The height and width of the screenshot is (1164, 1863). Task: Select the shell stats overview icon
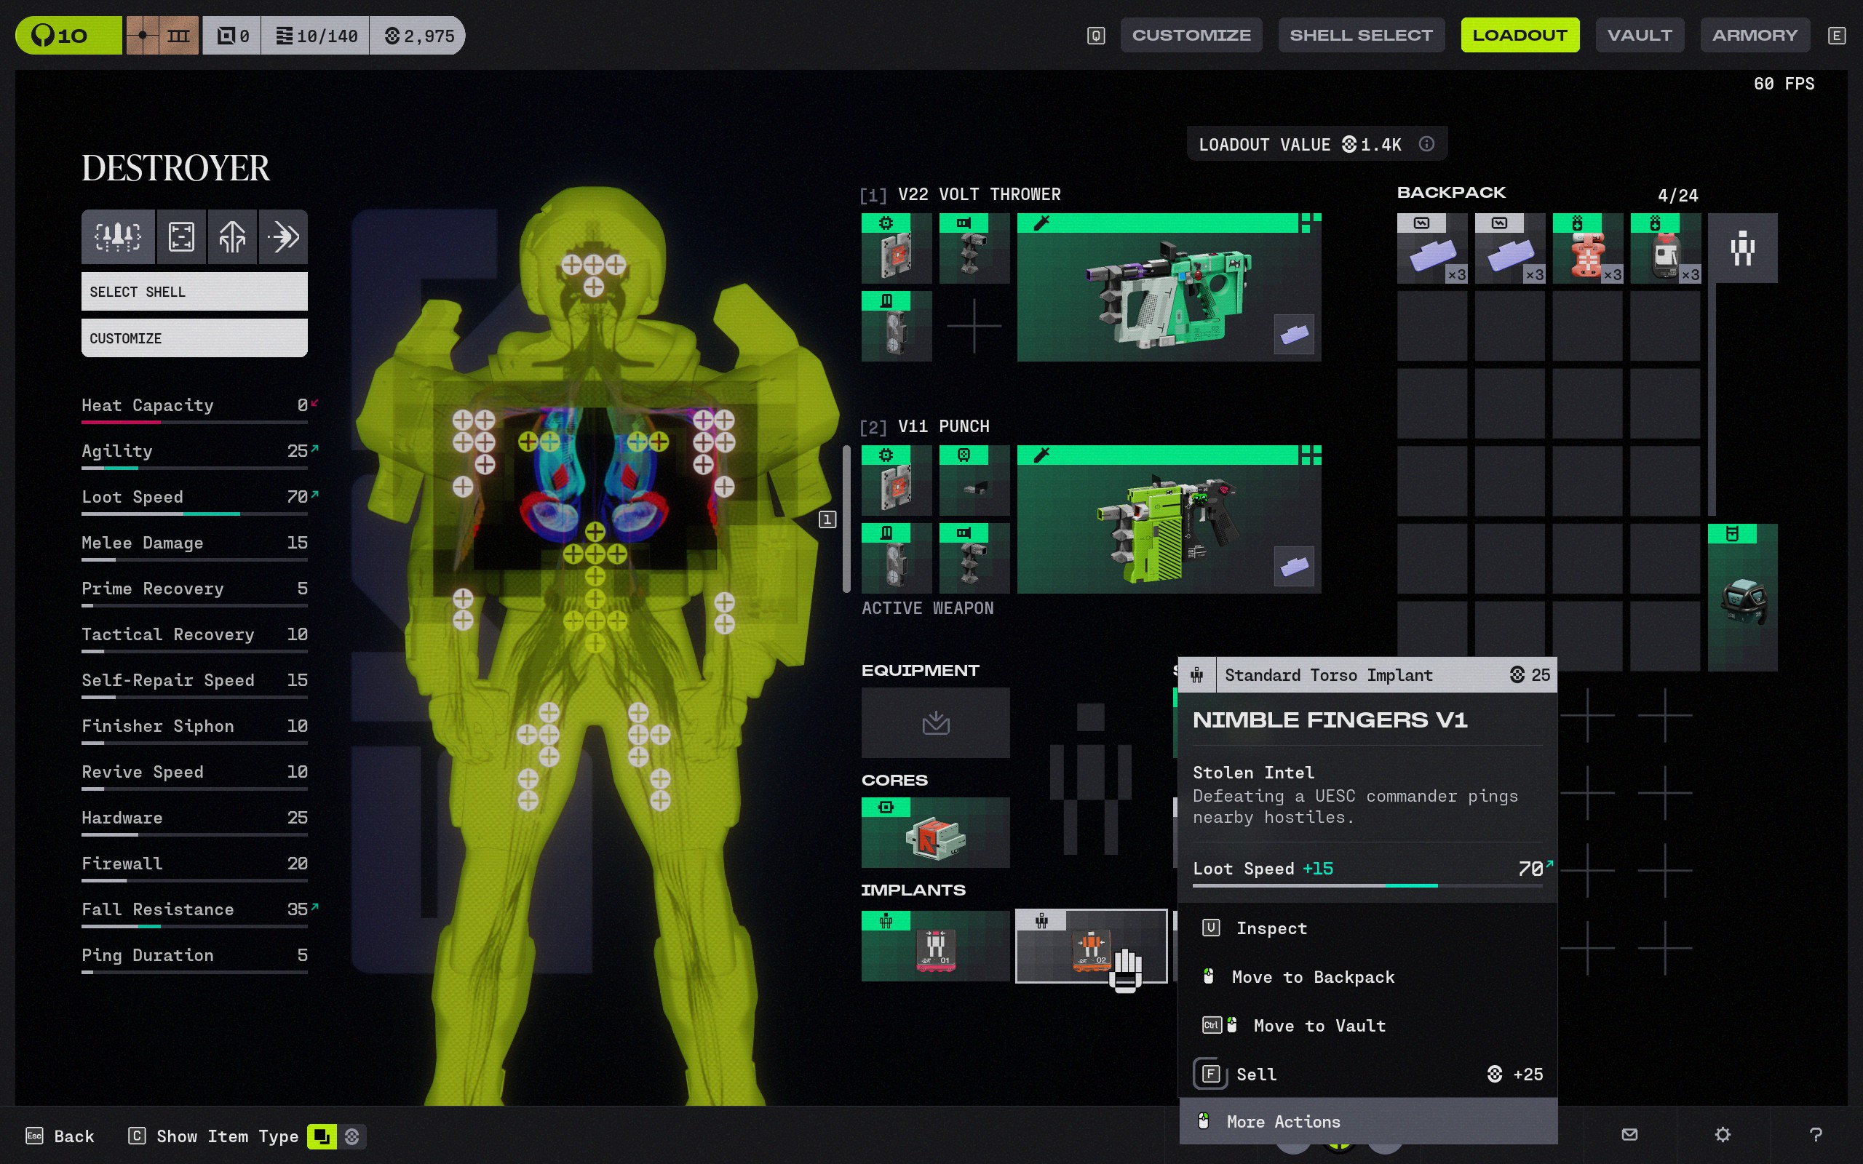coord(118,236)
